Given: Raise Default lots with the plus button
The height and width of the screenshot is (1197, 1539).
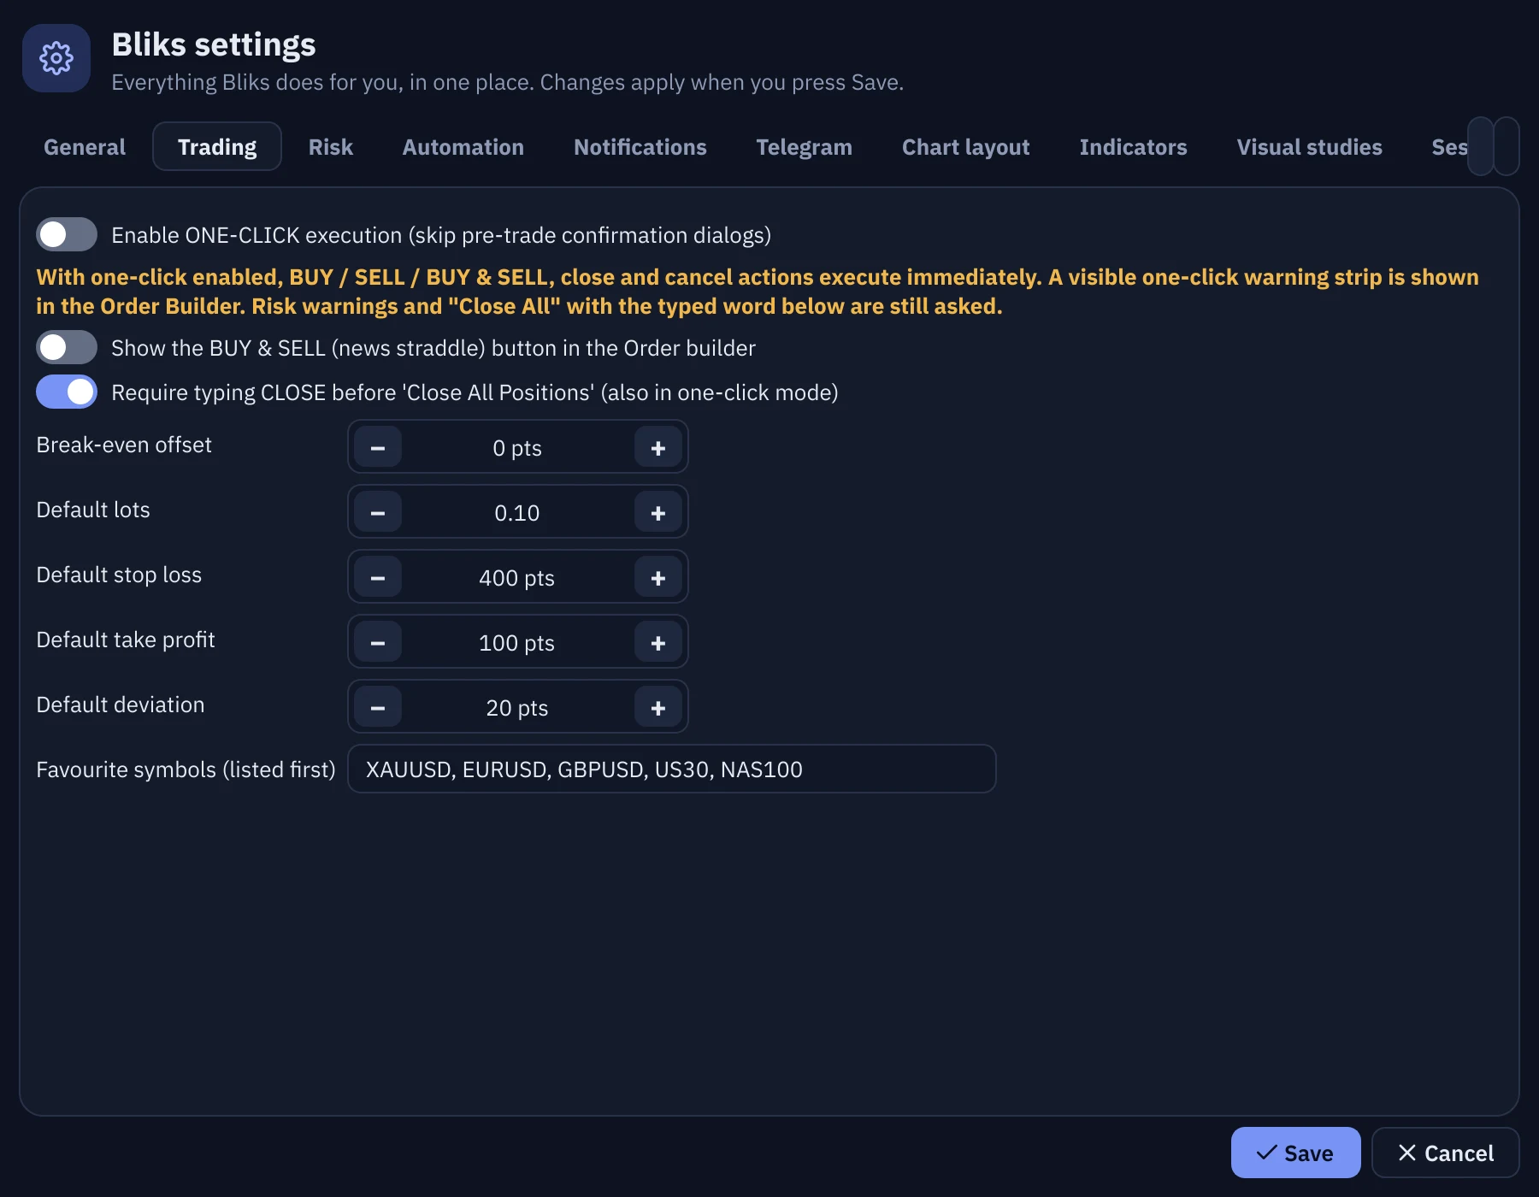Looking at the screenshot, I should click(658, 512).
